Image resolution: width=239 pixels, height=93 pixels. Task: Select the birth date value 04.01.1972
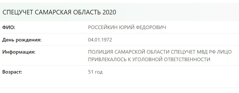coord(100,40)
